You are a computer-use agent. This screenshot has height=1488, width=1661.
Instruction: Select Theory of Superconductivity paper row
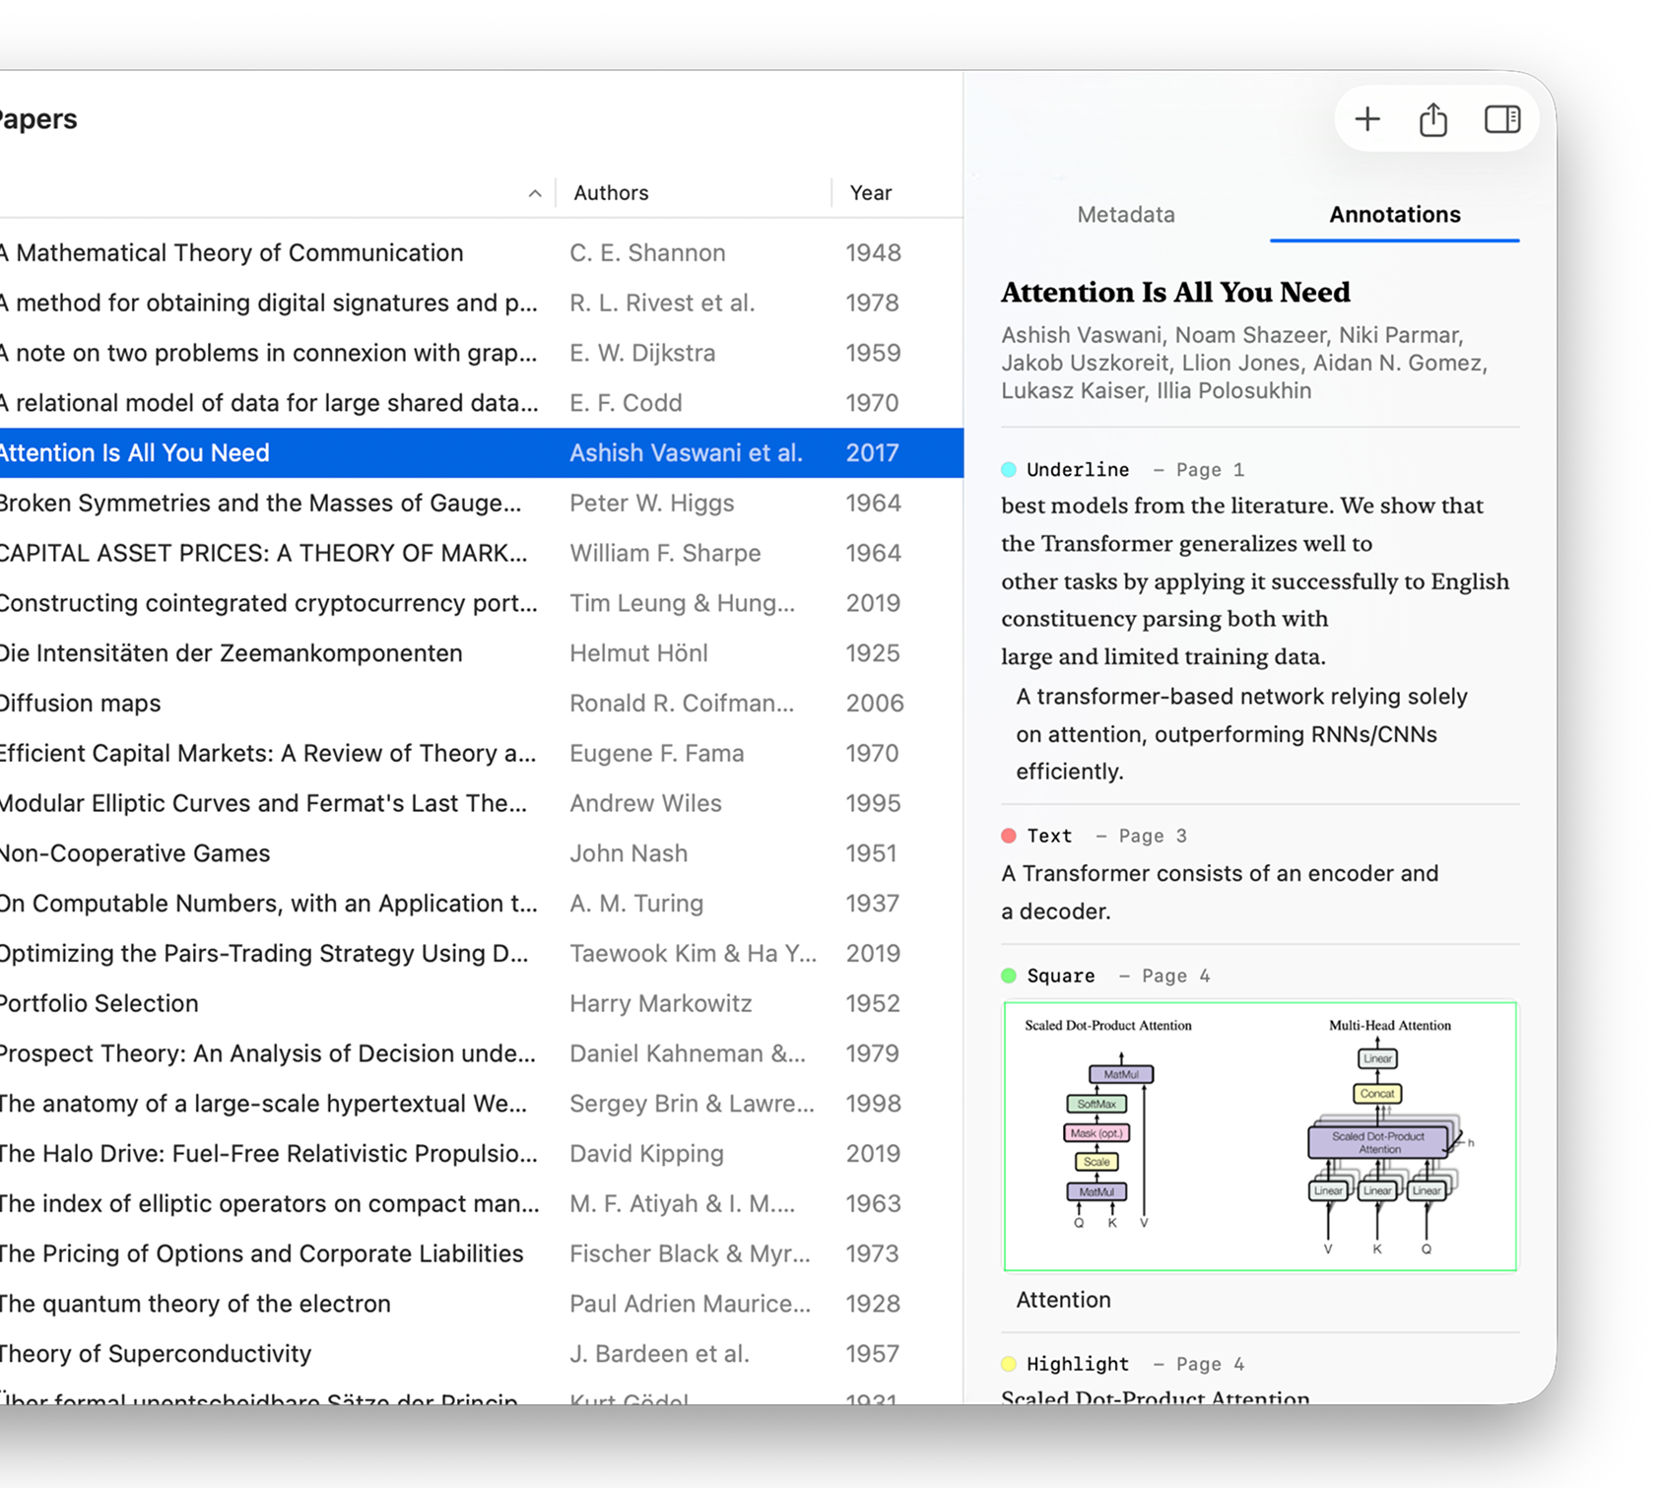(481, 1354)
